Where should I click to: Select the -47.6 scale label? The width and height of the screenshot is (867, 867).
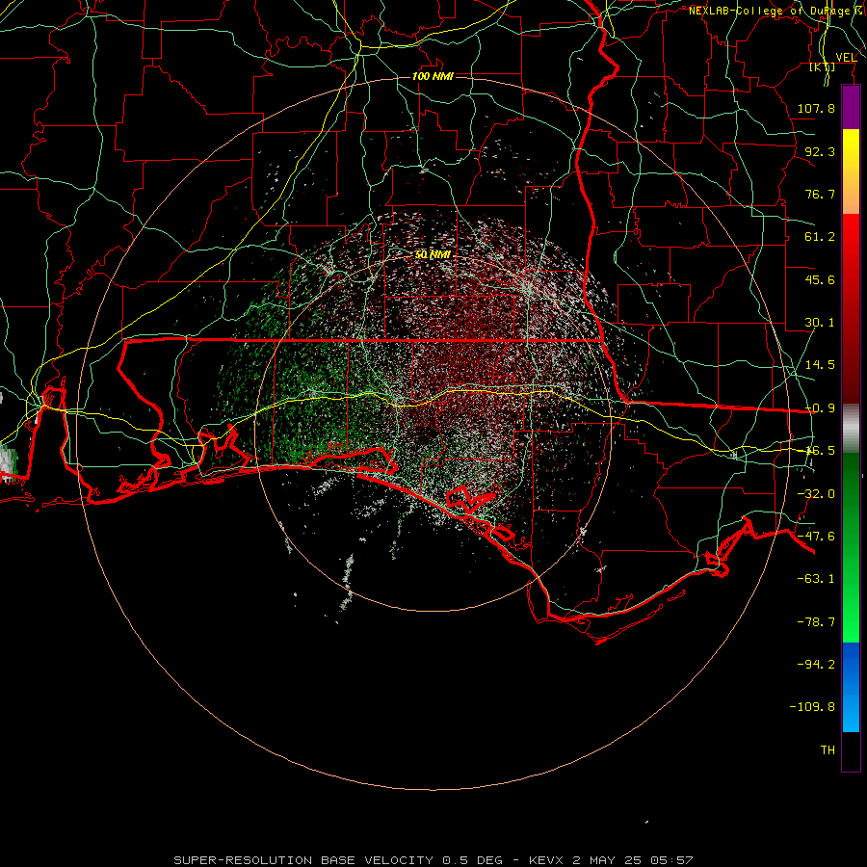(816, 537)
